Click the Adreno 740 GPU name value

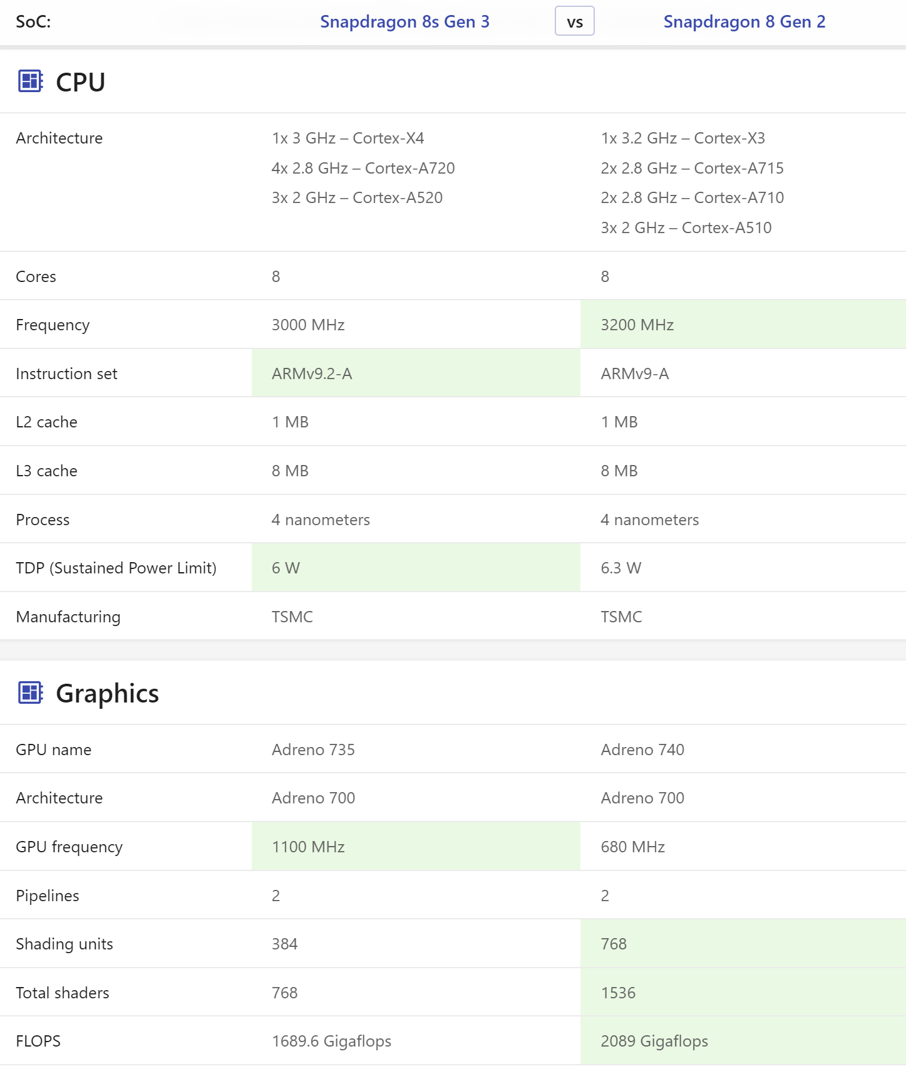point(642,750)
